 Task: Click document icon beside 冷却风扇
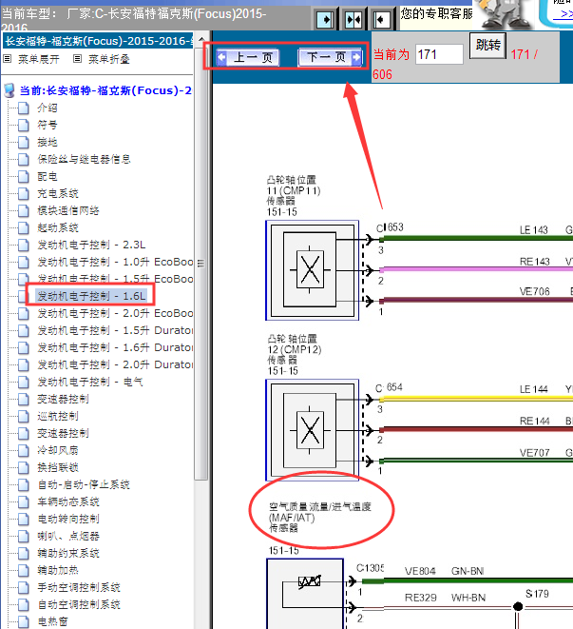tap(24, 450)
